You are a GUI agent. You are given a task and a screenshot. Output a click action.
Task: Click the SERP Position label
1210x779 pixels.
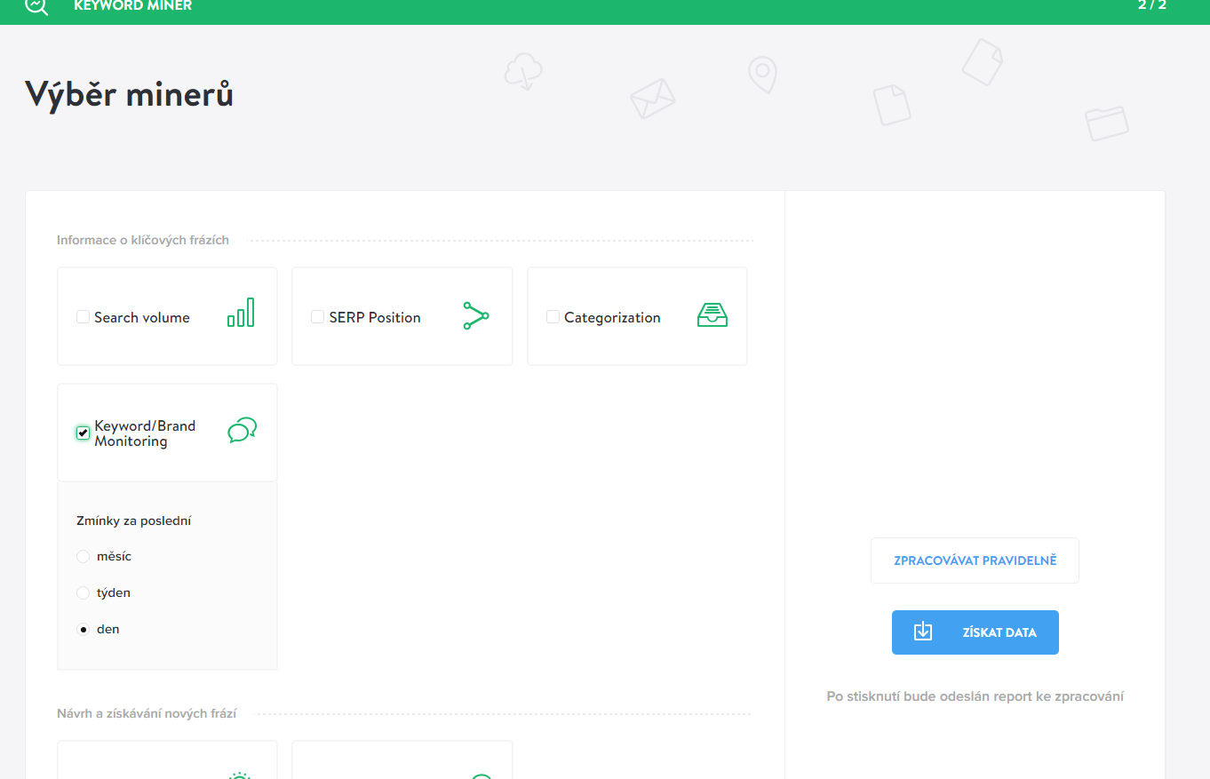tap(375, 317)
